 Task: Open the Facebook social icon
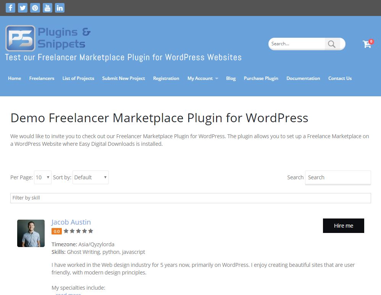[11, 8]
